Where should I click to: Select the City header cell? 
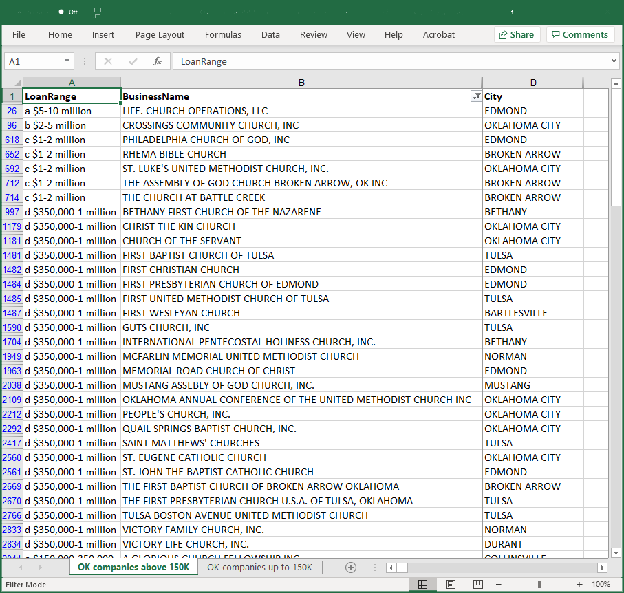tap(533, 96)
